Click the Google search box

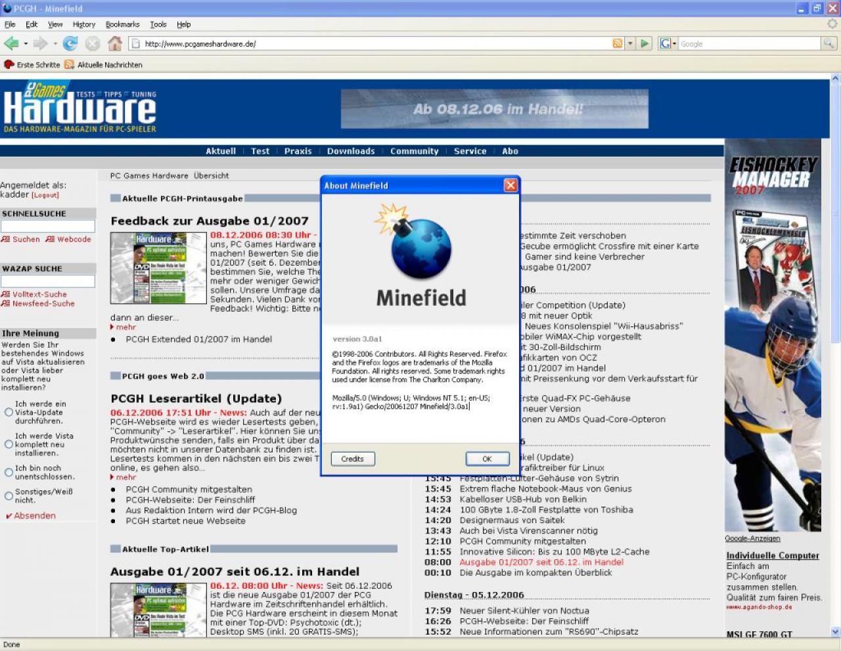749,43
